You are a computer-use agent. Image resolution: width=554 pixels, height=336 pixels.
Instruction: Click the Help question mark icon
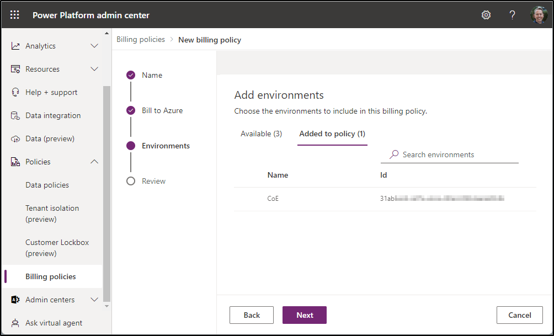point(513,15)
